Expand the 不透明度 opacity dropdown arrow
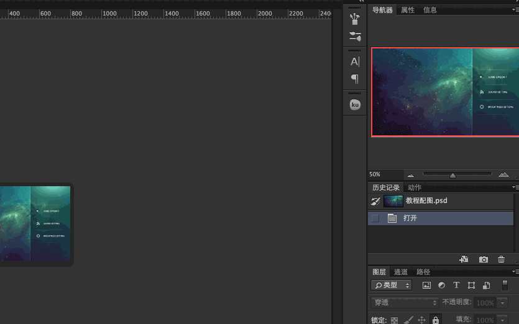This screenshot has width=519, height=324. (x=503, y=303)
